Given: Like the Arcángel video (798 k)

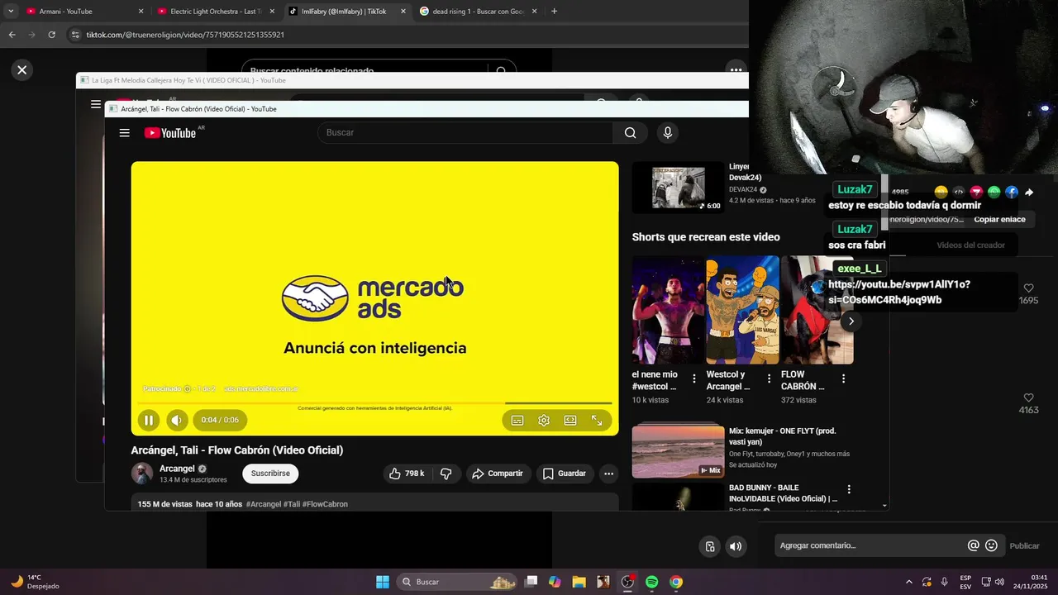Looking at the screenshot, I should click(407, 474).
